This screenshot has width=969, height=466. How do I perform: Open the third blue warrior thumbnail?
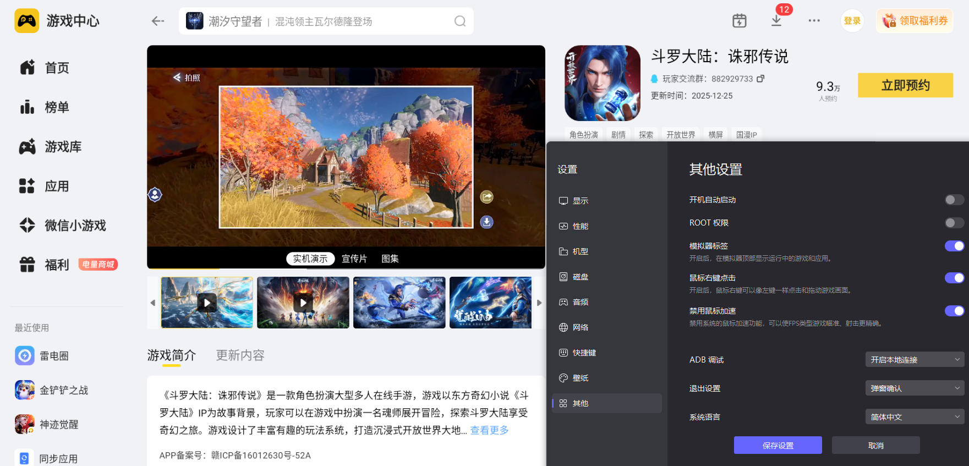point(399,303)
